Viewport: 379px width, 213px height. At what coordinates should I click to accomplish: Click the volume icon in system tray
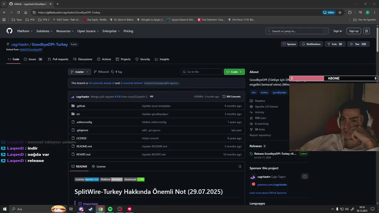click(347, 209)
